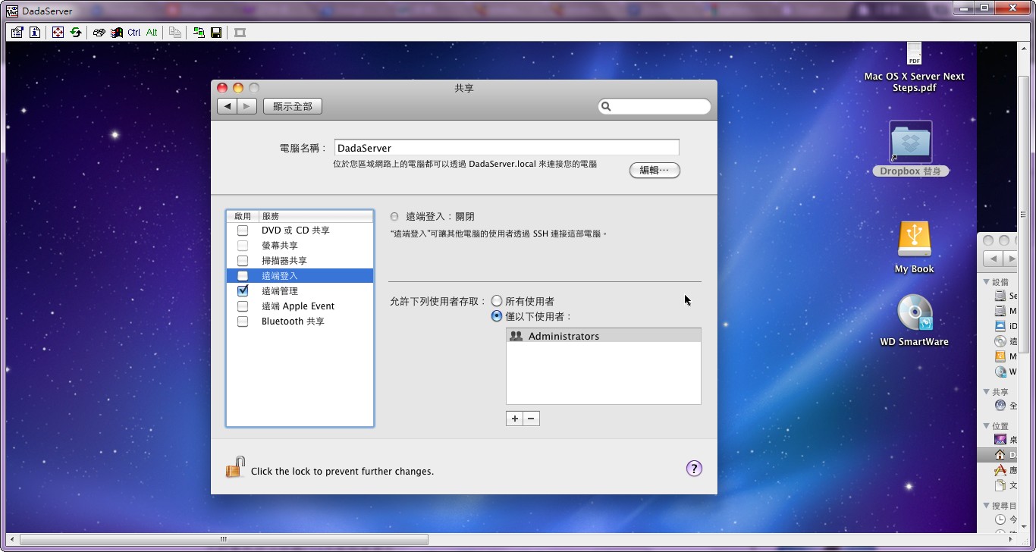Toggle full-screen mode in the VNC viewer
The width and height of the screenshot is (1036, 552).
click(58, 32)
